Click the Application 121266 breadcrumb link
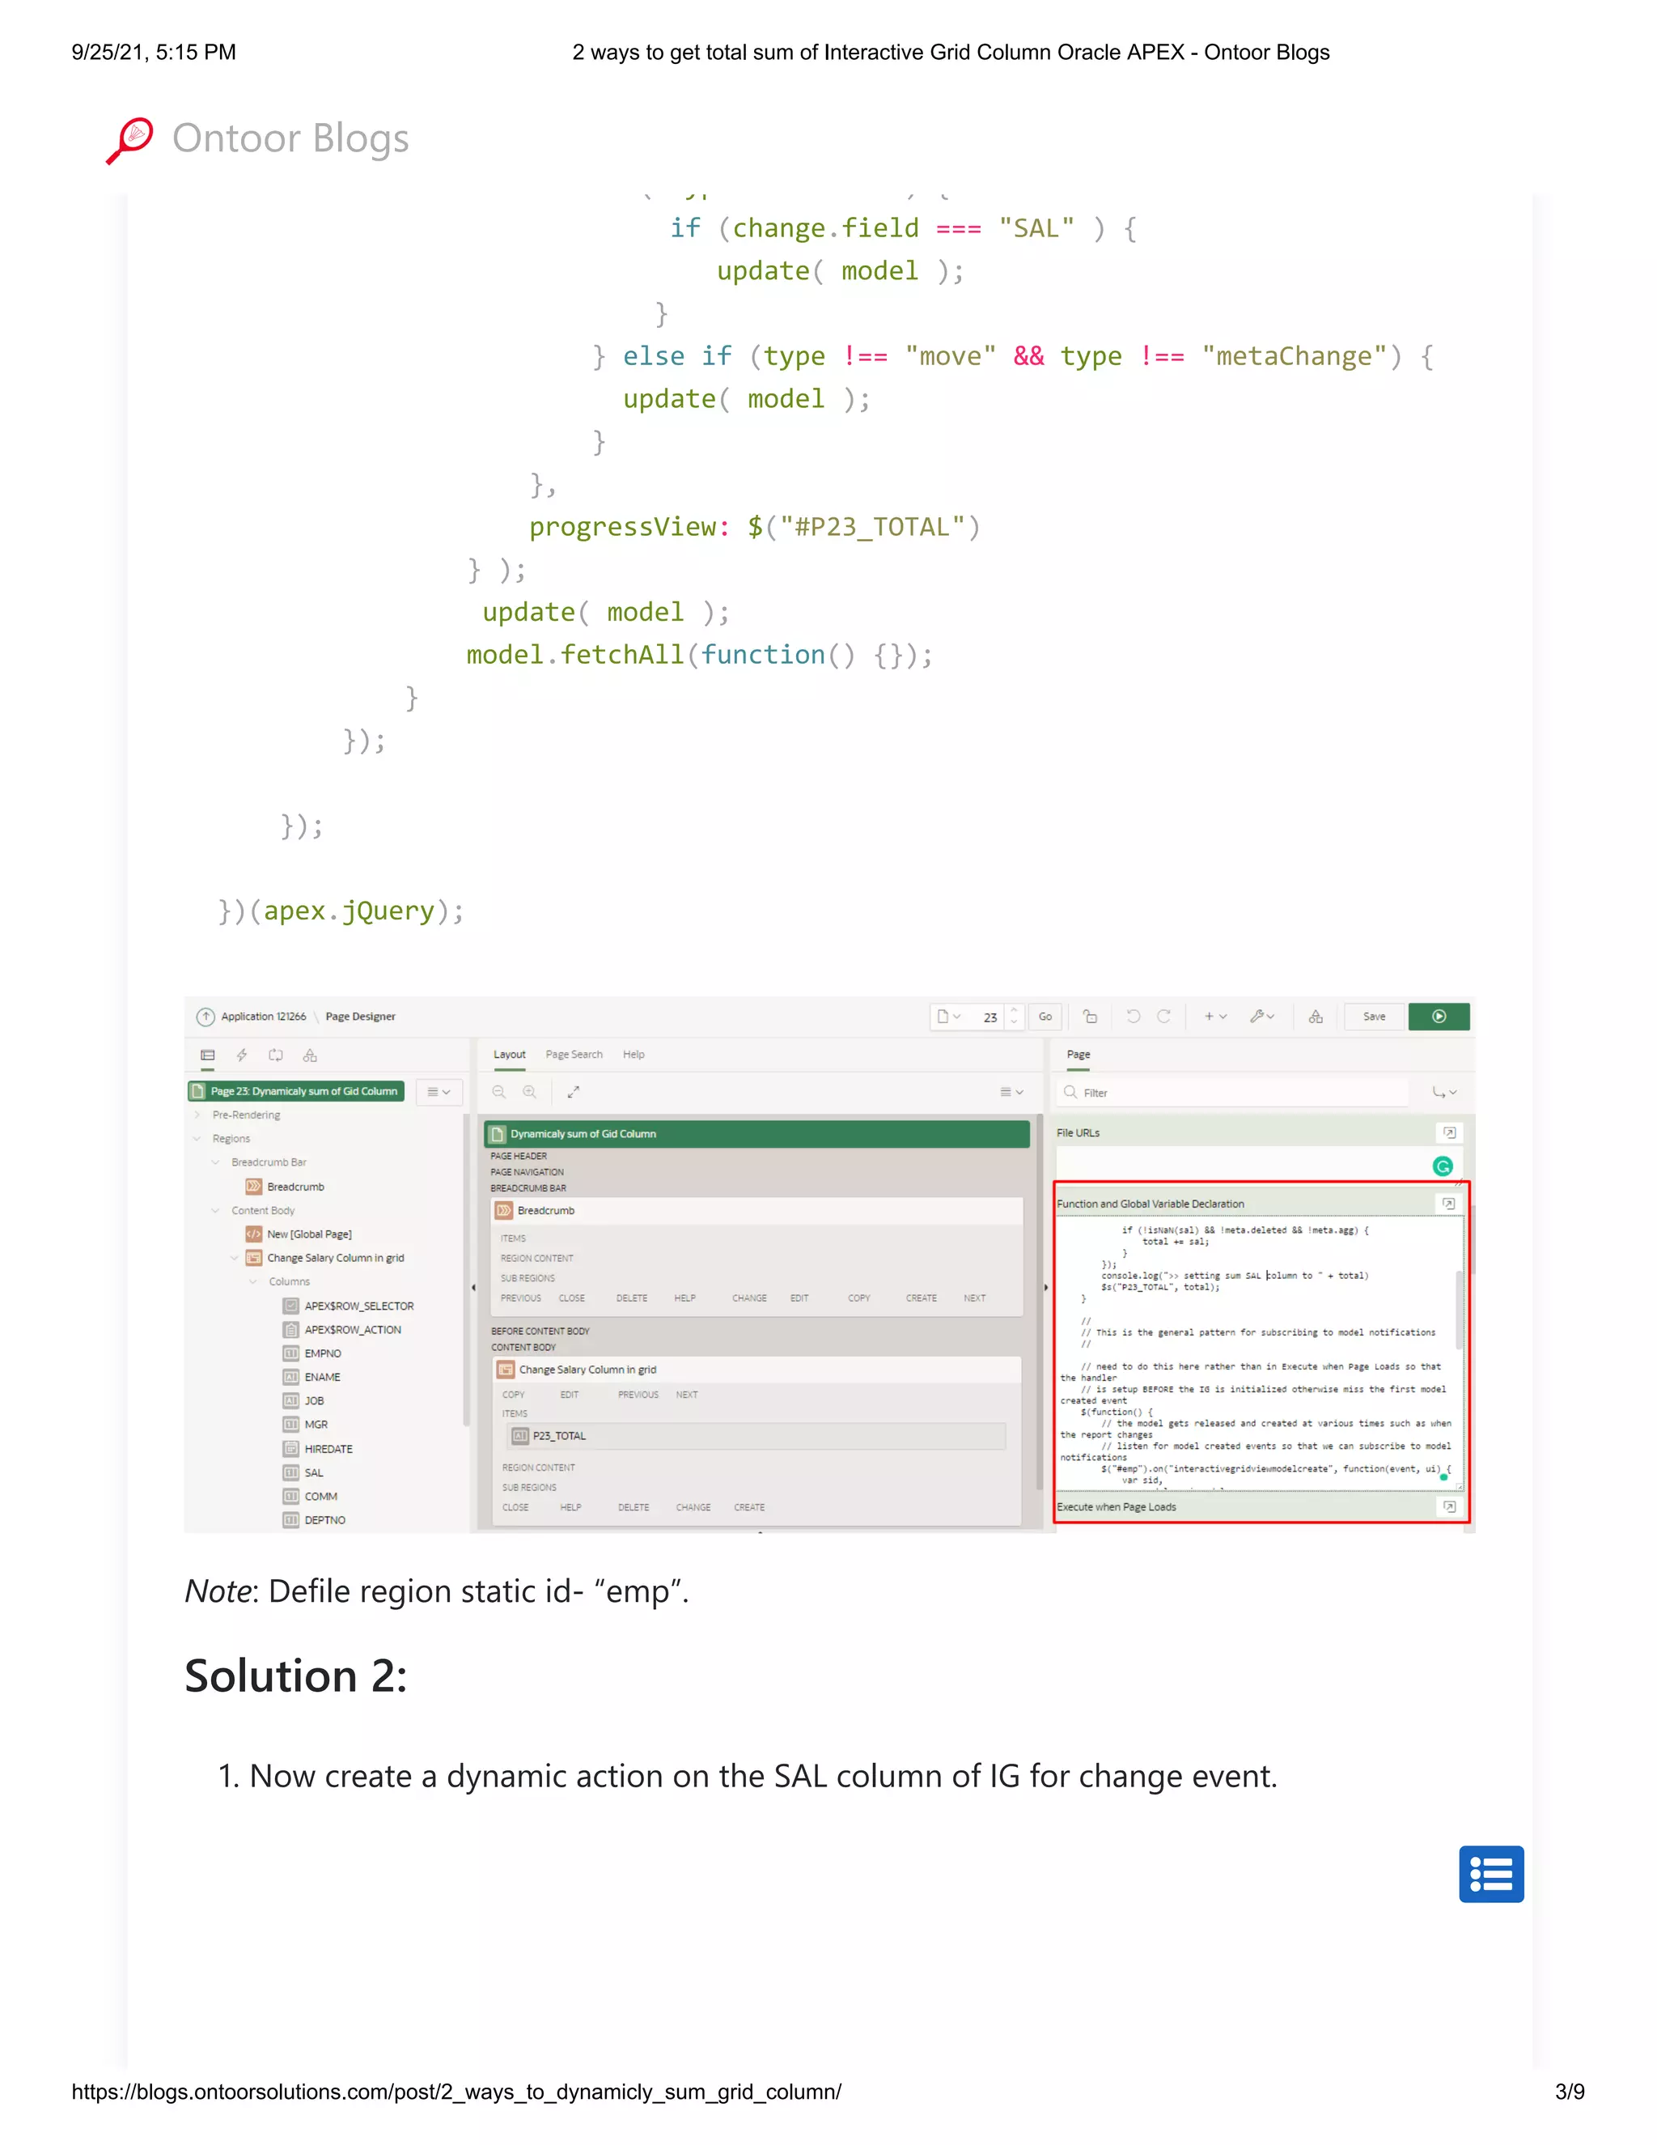The width and height of the screenshot is (1657, 2145). [263, 1017]
